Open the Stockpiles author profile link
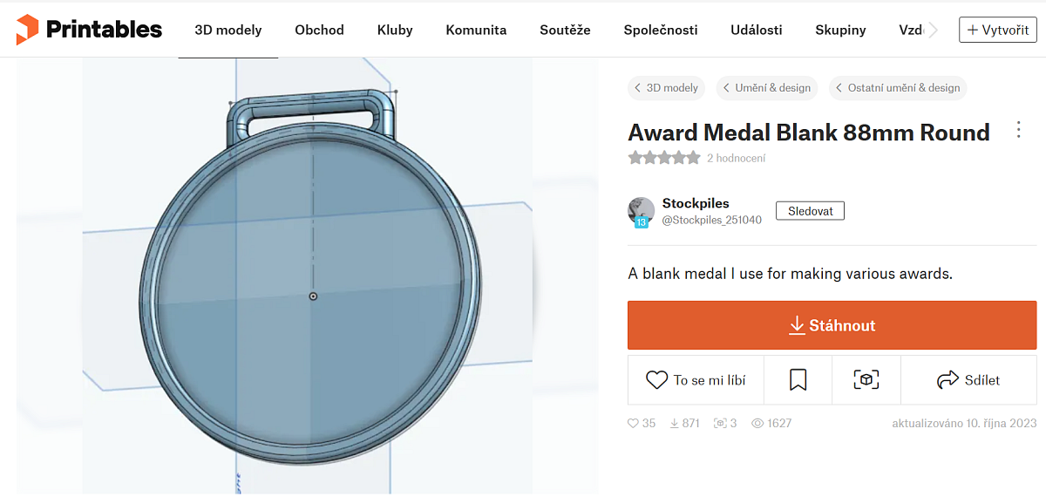 point(696,203)
